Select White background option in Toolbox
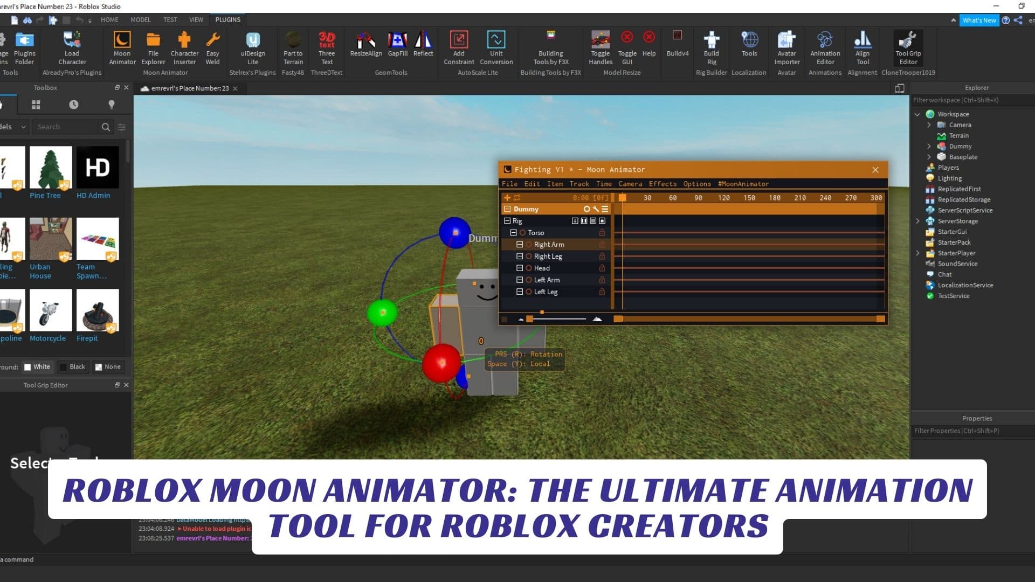This screenshot has height=582, width=1035. [37, 367]
